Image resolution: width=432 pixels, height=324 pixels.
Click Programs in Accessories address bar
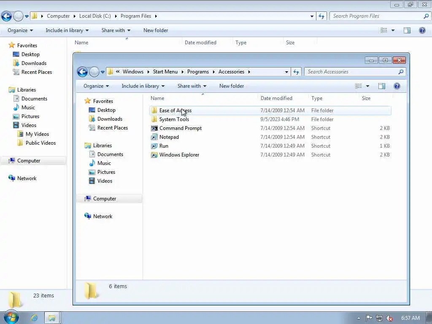[x=198, y=72]
